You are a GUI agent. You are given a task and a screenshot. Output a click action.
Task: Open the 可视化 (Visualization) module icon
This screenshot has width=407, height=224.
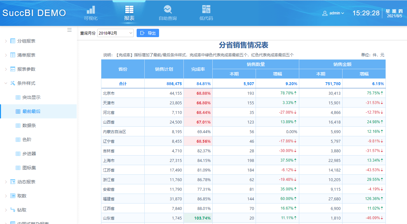click(90, 12)
